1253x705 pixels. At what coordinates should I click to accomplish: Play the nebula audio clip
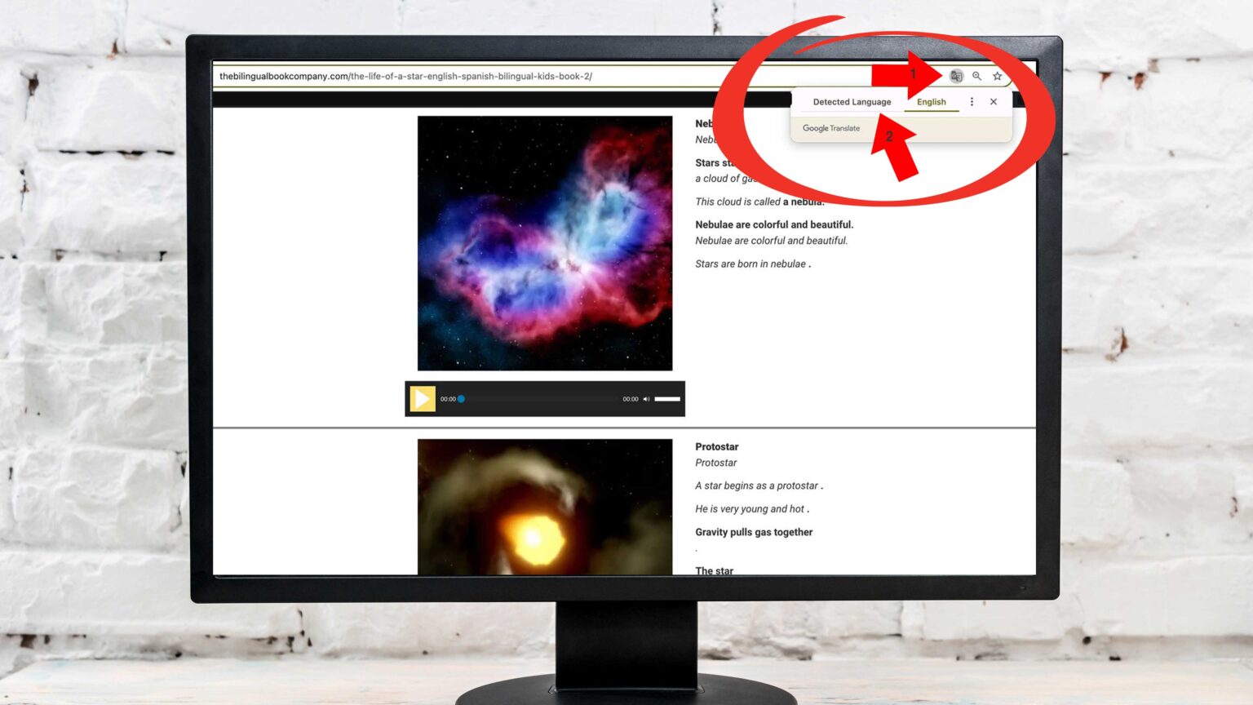(422, 399)
